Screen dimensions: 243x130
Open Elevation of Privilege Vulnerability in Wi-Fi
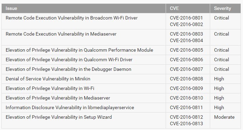(50, 89)
